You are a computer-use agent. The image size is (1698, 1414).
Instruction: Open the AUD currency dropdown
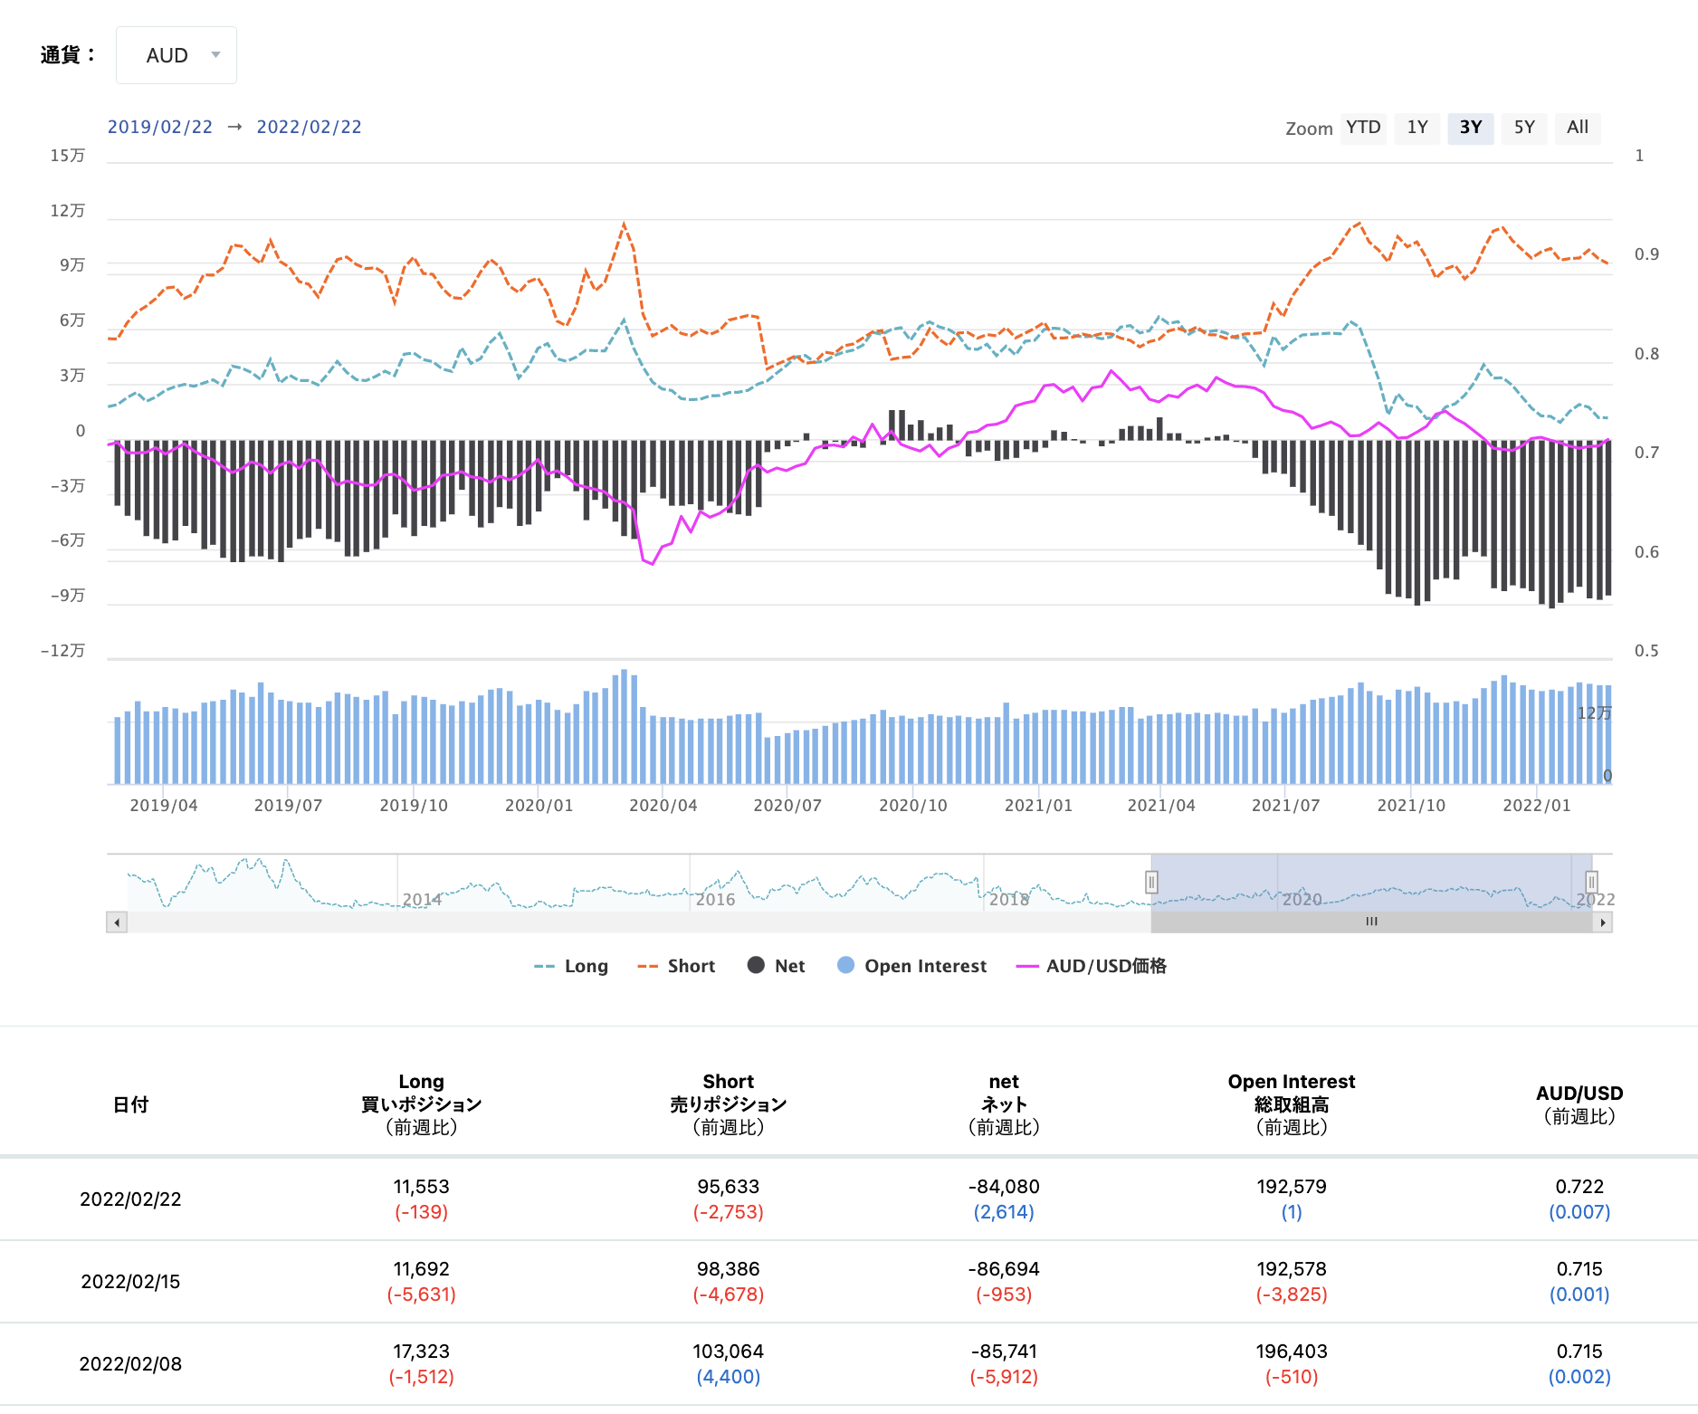(x=176, y=55)
